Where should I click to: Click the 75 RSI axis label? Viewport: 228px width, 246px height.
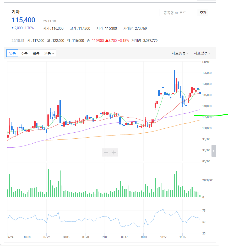point(204,210)
